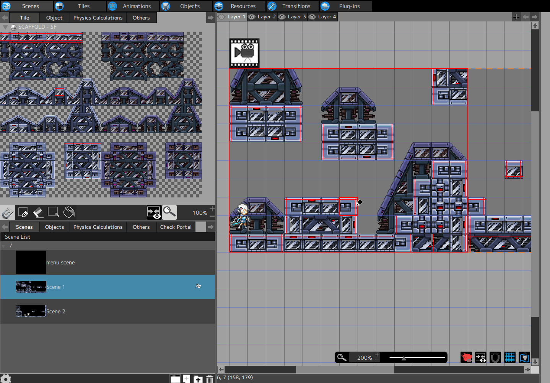
Task: Select the eraser tool in tile toolbar
Action: click(x=38, y=212)
